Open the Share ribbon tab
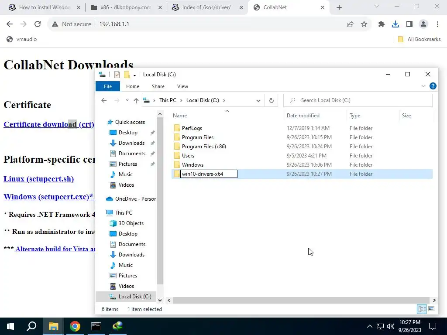 pos(158,86)
